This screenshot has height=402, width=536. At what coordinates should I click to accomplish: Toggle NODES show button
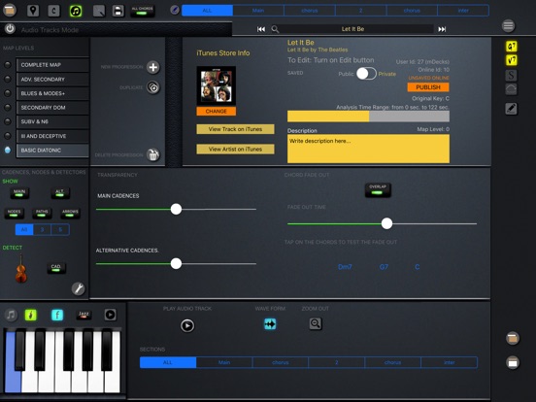pos(14,213)
